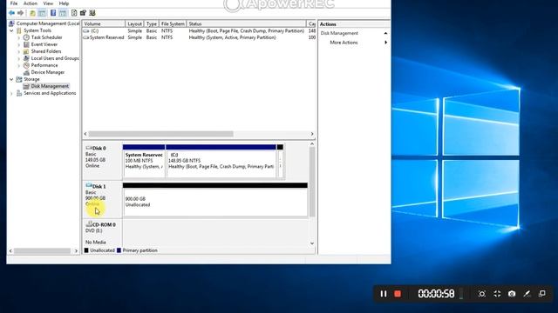Expand the Task Scheduler node
This screenshot has width=558, height=313.
point(19,37)
